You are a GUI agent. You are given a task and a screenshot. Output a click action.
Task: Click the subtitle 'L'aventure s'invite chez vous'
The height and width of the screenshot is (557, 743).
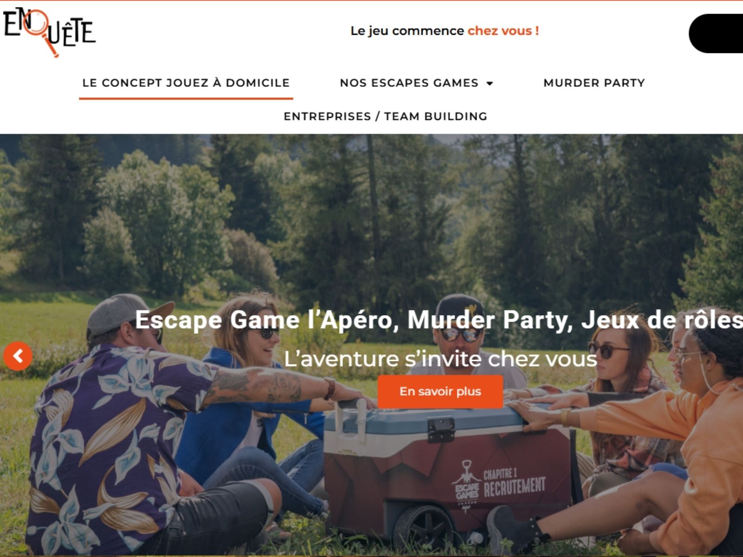(x=440, y=359)
